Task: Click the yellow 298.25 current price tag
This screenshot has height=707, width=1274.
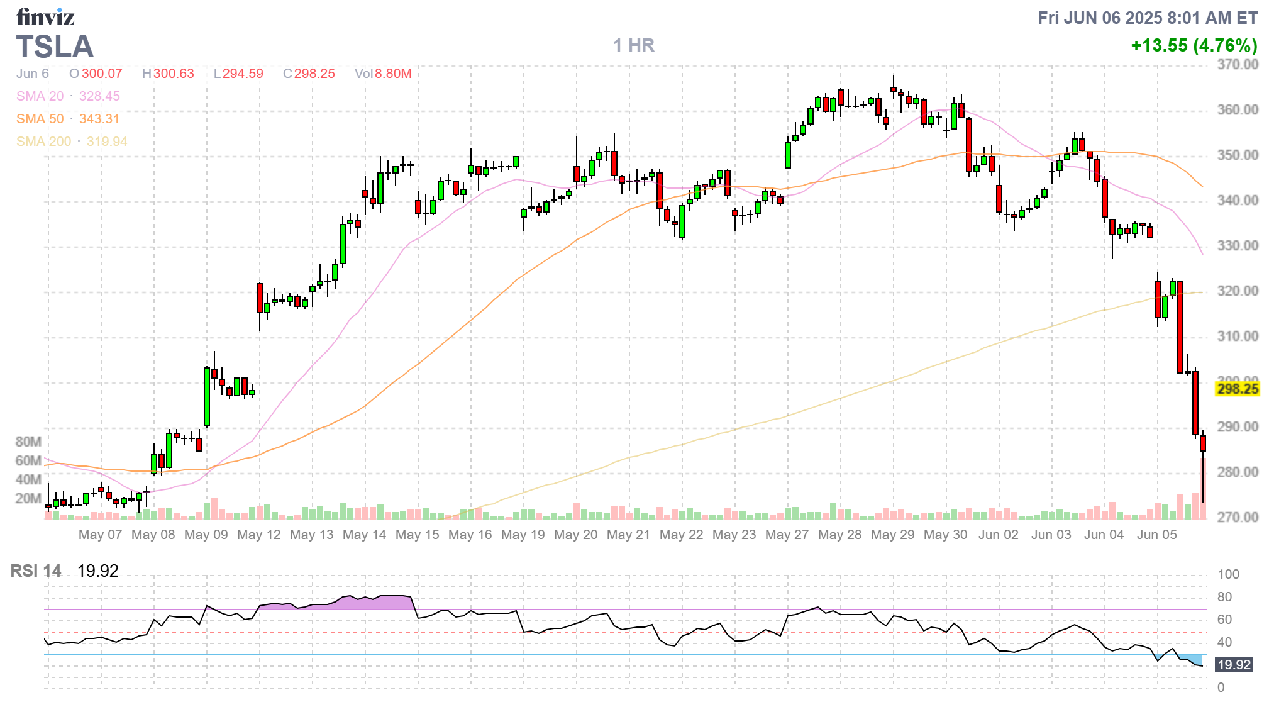Action: point(1238,389)
